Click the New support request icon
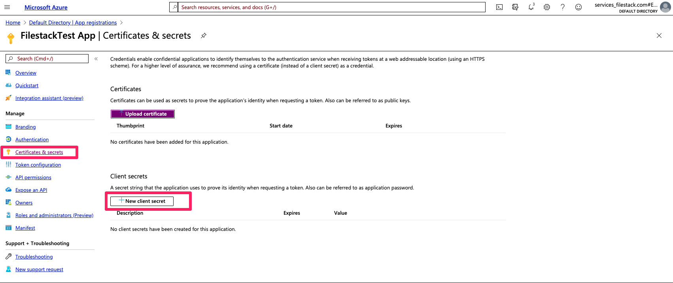 pos(8,269)
